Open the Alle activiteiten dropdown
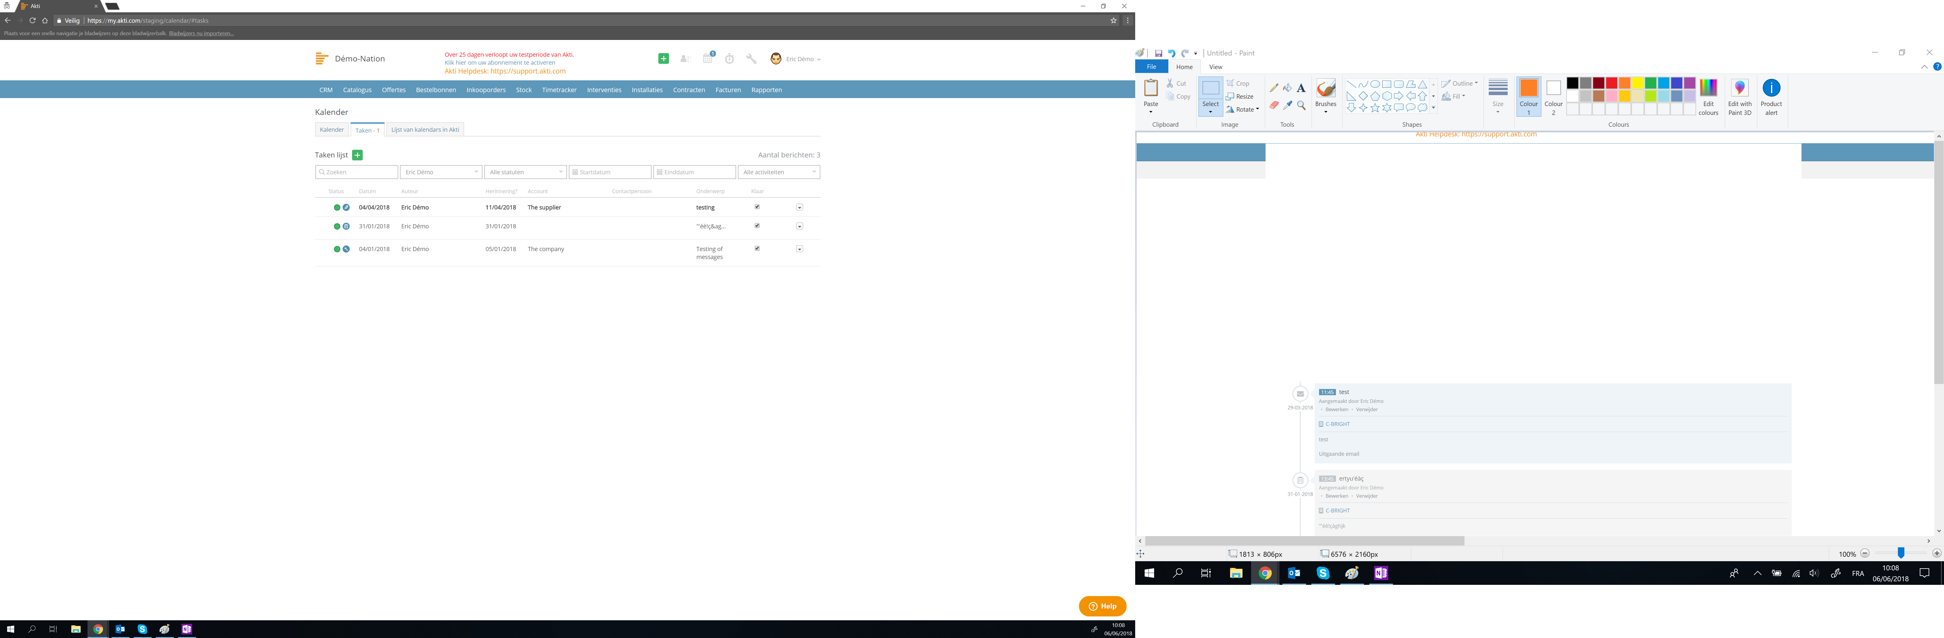Screen dimensions: 1944x638 (x=779, y=172)
